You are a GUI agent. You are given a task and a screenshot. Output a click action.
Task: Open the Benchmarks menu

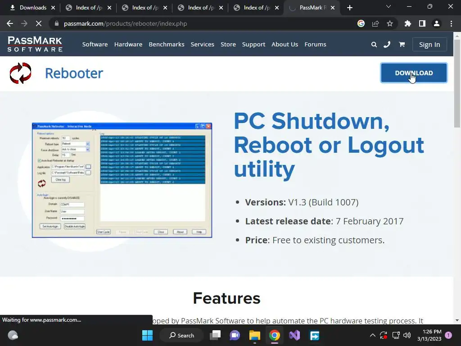[167, 45]
